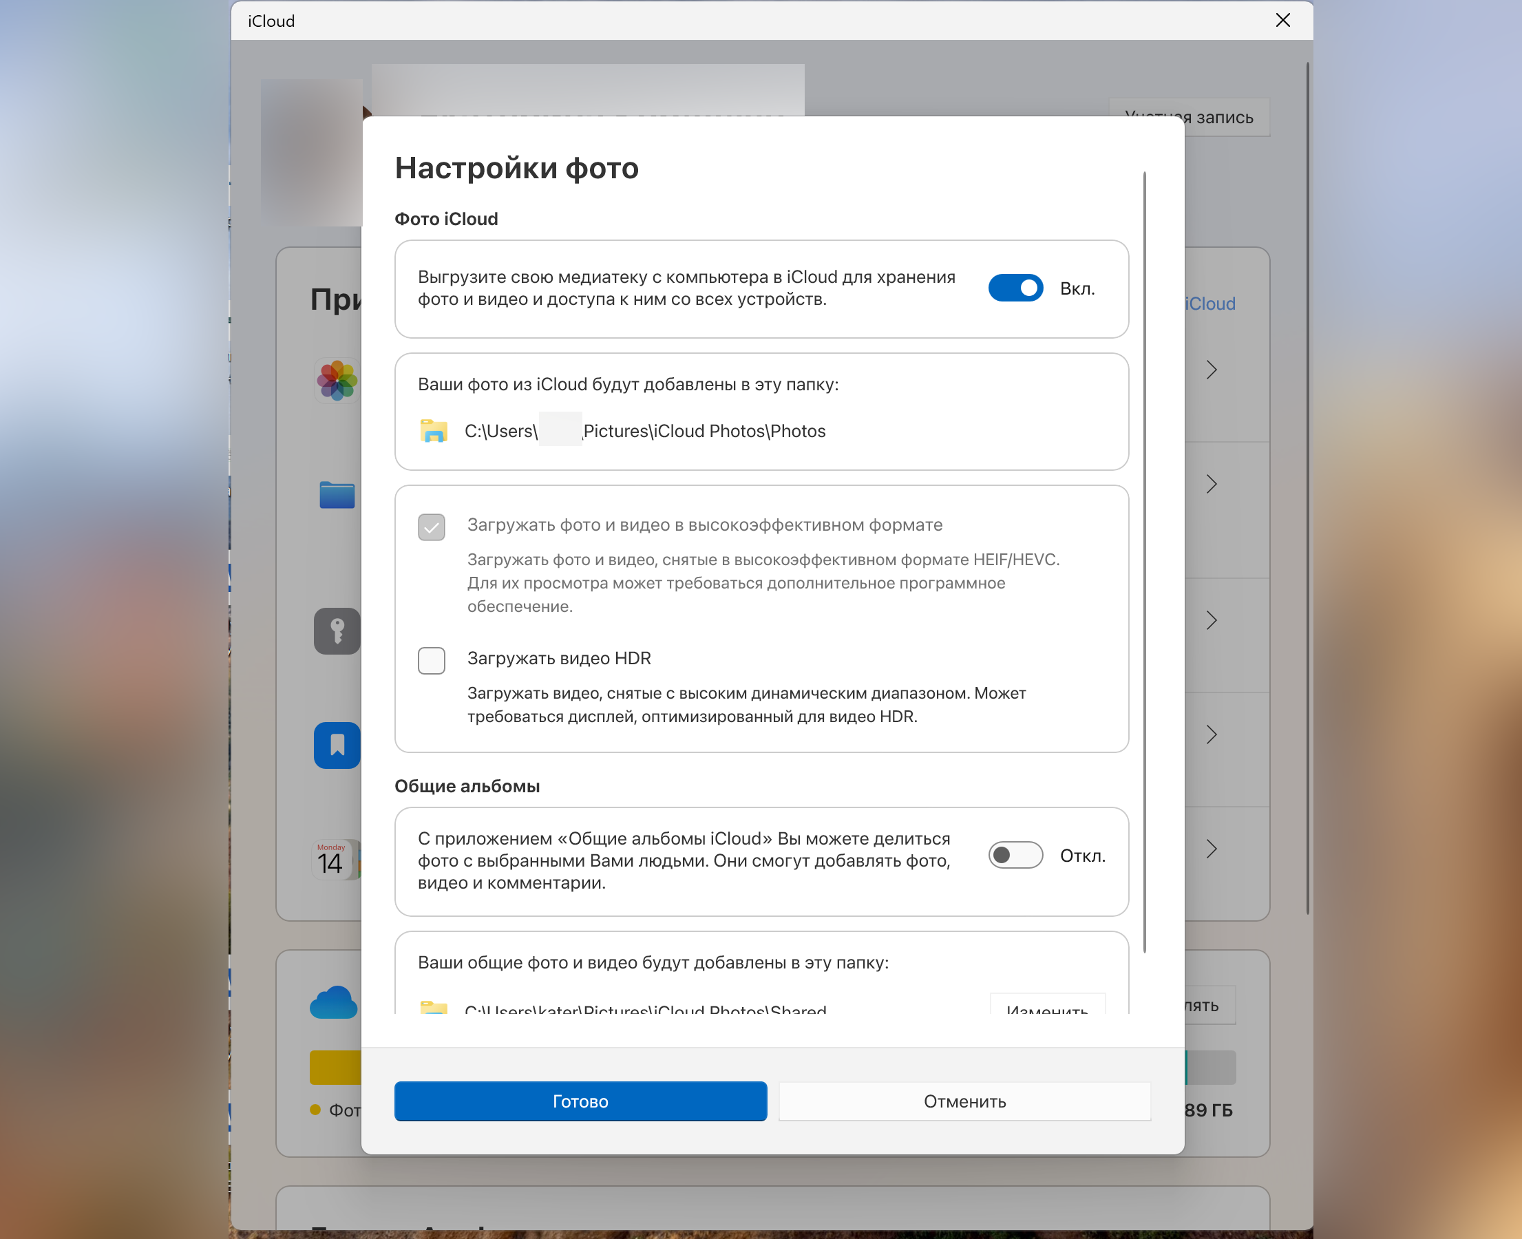Close the iCloud window
The height and width of the screenshot is (1239, 1522).
(x=1283, y=20)
